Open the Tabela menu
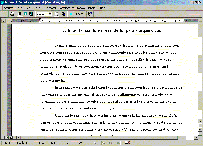 click(x=81, y=8)
